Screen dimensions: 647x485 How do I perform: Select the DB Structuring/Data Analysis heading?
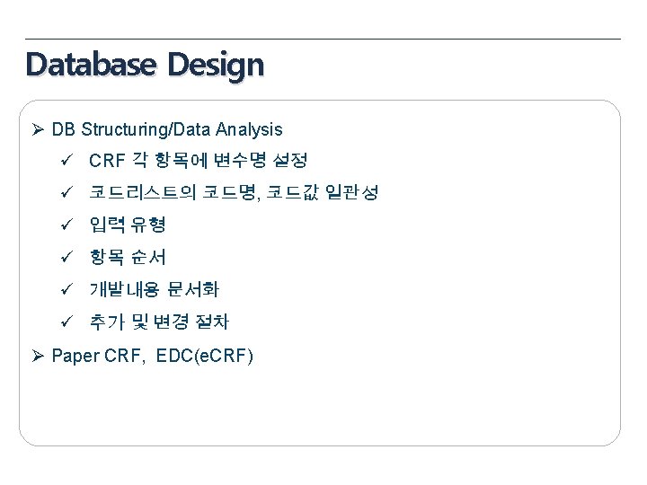pyautogui.click(x=167, y=129)
